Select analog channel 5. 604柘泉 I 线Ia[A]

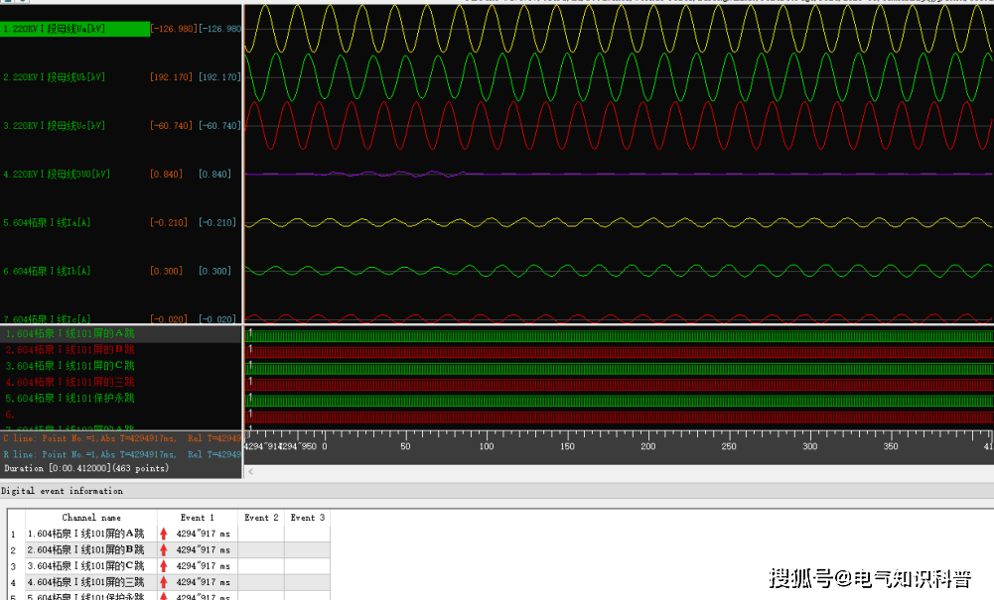click(47, 223)
